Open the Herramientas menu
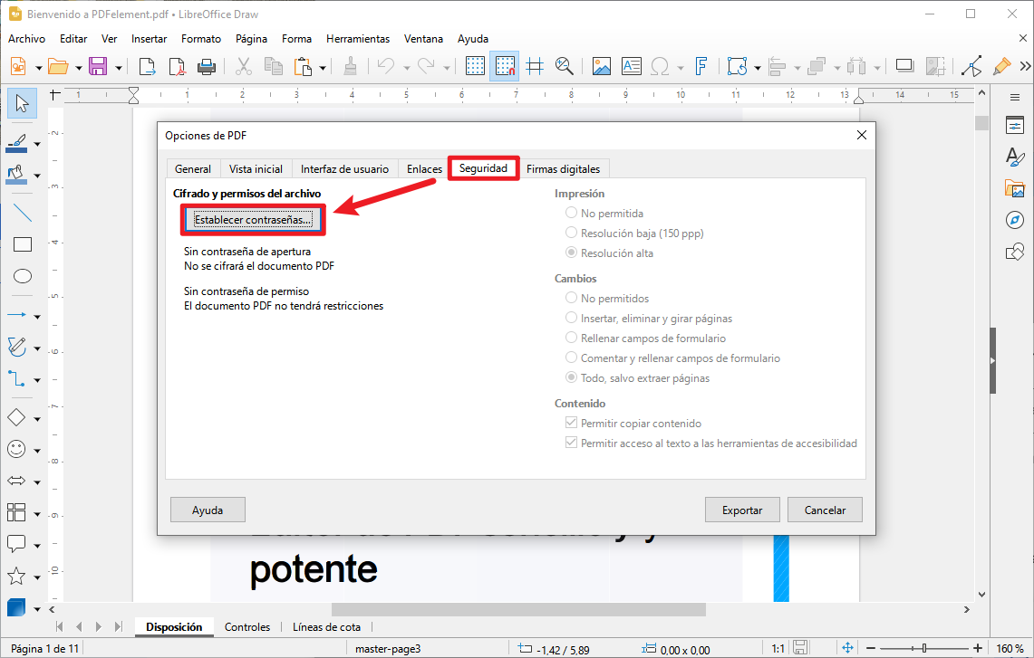Screen dimensions: 1034x658 (357, 39)
